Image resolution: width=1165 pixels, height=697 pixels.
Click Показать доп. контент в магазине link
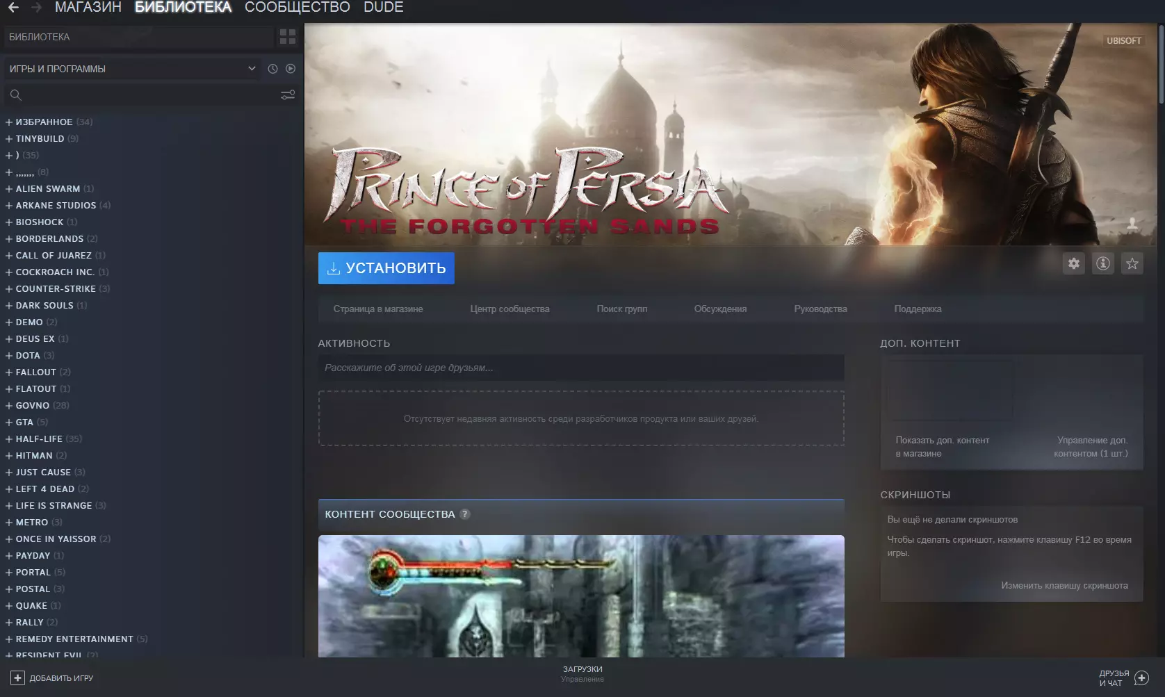[943, 447]
